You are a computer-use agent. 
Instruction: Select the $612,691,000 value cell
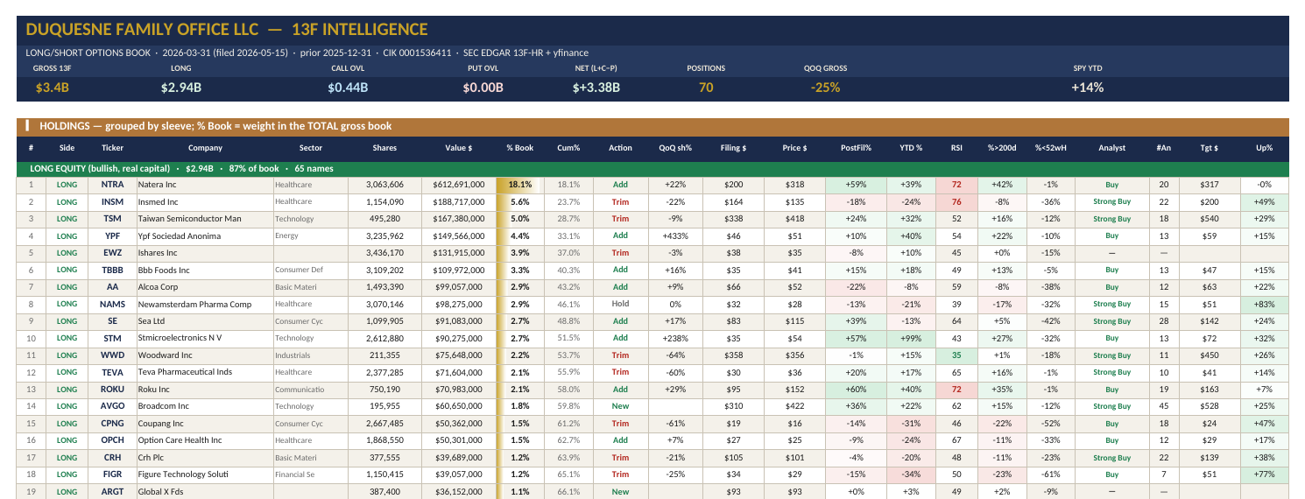coord(459,185)
